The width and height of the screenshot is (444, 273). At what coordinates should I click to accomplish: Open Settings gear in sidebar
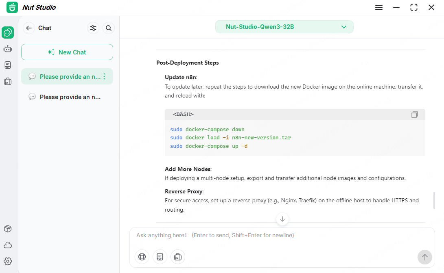point(8,261)
